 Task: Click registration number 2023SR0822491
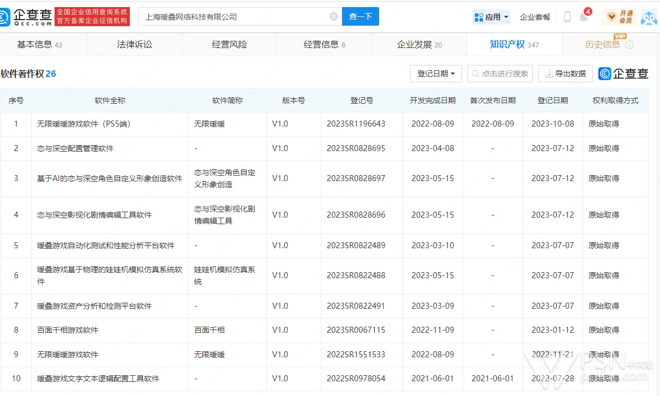click(356, 306)
